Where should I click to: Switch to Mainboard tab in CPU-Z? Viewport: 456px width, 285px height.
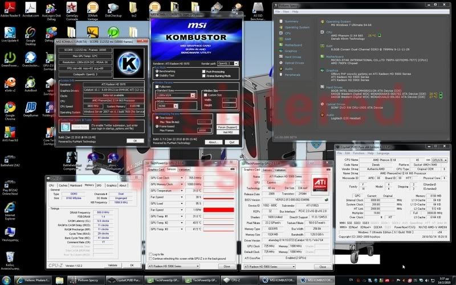[76, 185]
